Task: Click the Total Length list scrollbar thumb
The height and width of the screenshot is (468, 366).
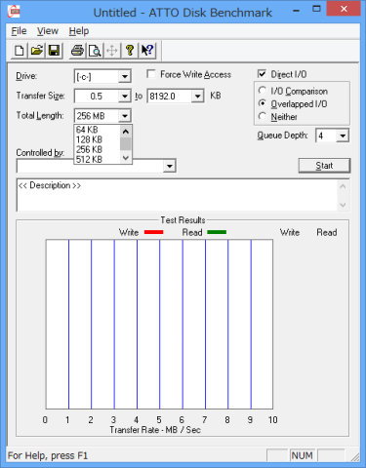Action: coord(126,144)
